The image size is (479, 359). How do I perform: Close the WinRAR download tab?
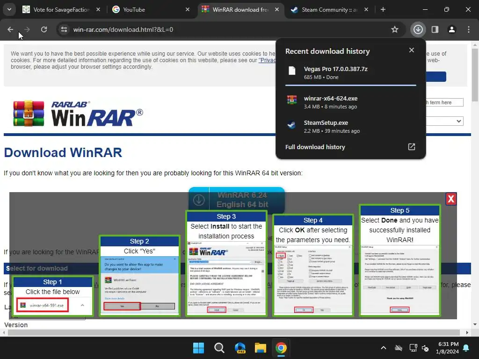click(277, 9)
